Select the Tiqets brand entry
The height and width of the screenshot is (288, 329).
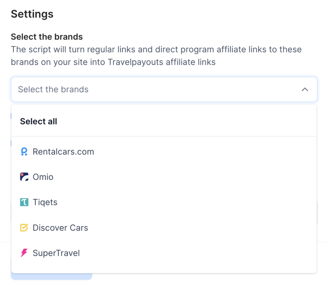point(45,202)
